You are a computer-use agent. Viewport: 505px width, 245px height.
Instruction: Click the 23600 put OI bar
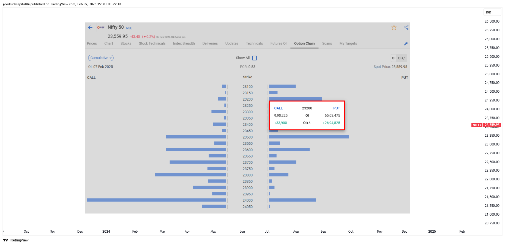point(289,150)
